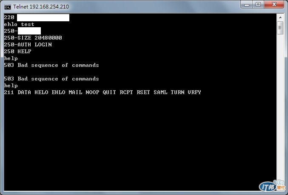Viewport: 288px width, 195px height.
Task: Click the redacted box after 250-
Action: click(29, 31)
